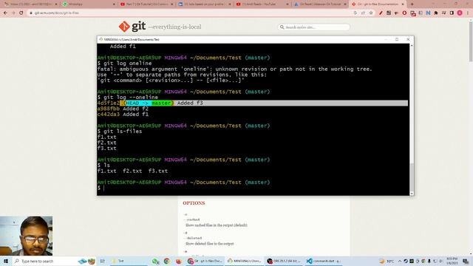Click the terminal scrollbar thumb
The width and height of the screenshot is (473, 266).
(x=412, y=177)
